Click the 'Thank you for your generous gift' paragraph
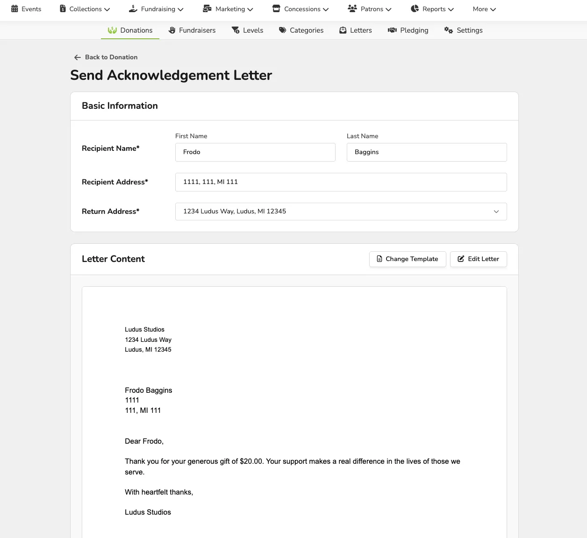This screenshot has width=587, height=538. [293, 467]
